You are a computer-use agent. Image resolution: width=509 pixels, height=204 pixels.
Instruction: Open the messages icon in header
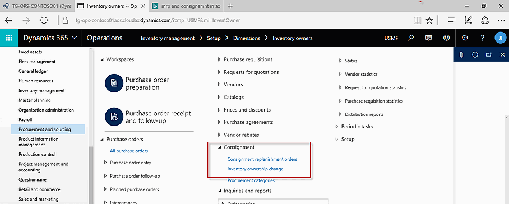tap(428, 38)
